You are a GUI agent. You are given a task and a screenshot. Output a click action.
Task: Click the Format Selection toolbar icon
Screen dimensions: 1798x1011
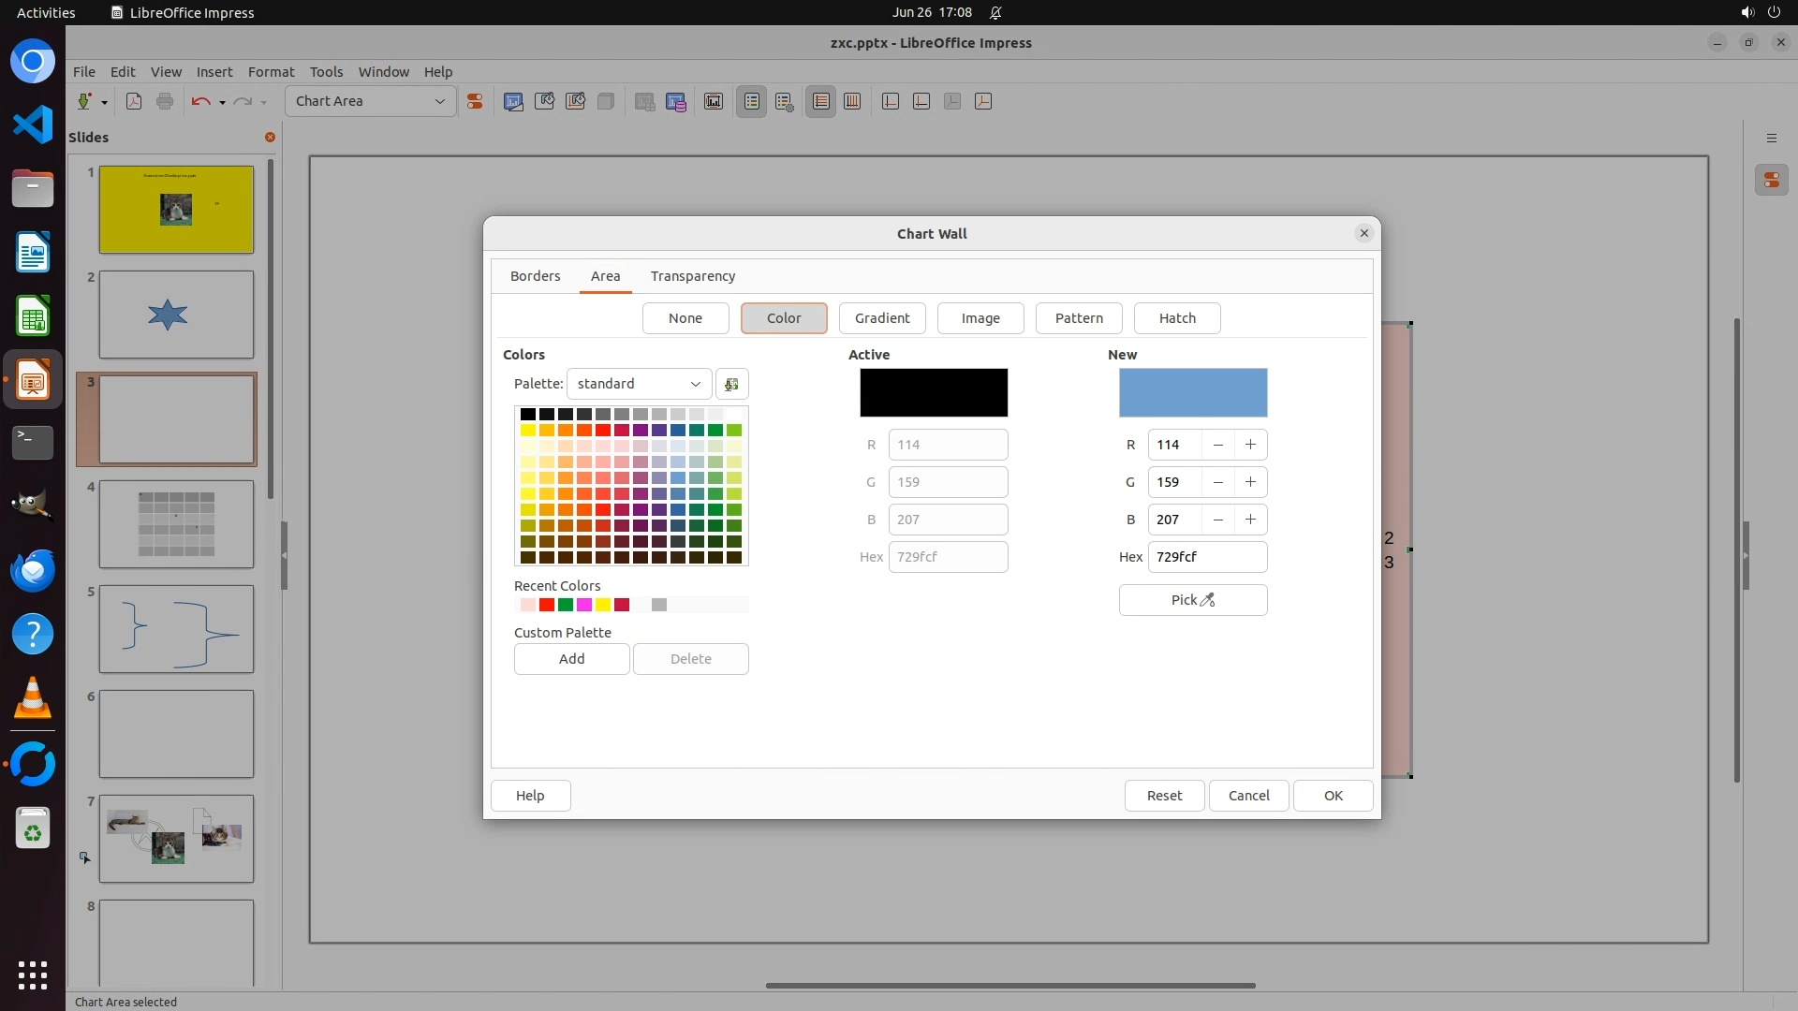click(475, 101)
